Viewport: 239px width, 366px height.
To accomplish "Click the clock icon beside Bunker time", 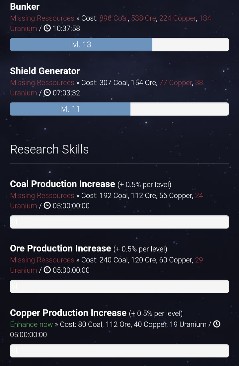I will click(x=47, y=28).
